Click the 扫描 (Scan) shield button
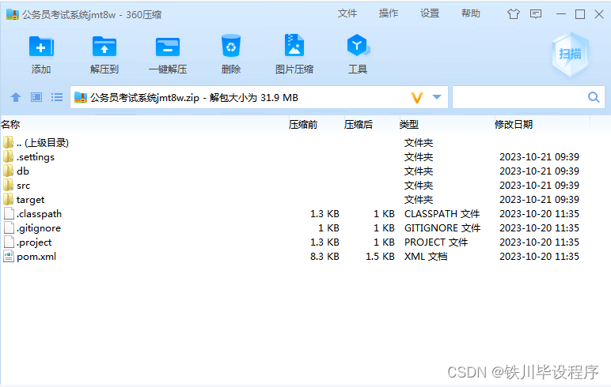 point(570,54)
